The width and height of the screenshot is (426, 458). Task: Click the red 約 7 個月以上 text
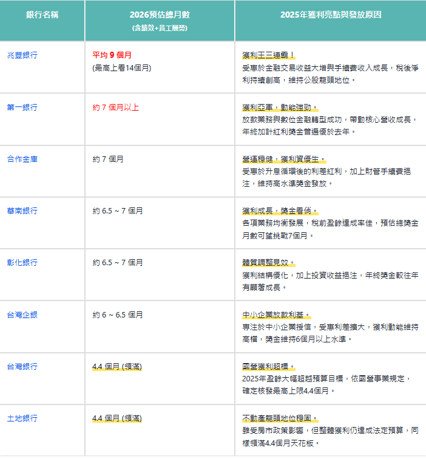tap(115, 107)
